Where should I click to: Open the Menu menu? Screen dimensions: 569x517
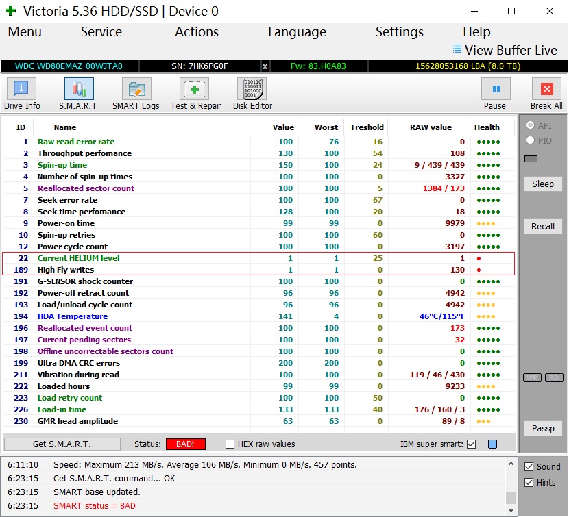click(25, 32)
